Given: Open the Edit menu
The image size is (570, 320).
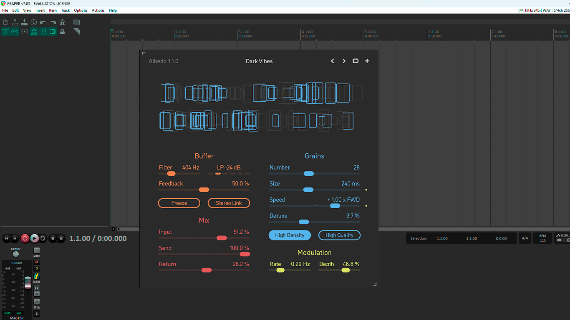Looking at the screenshot, I should pos(15,10).
